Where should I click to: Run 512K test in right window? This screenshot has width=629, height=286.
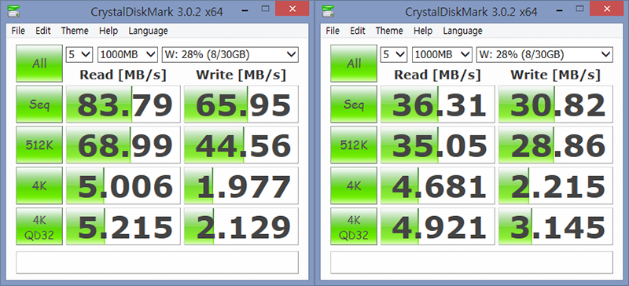(x=354, y=145)
